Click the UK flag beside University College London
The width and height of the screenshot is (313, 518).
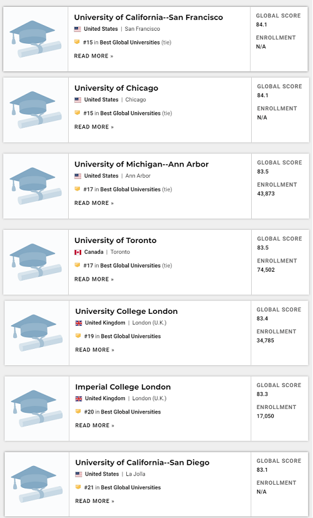coord(79,323)
